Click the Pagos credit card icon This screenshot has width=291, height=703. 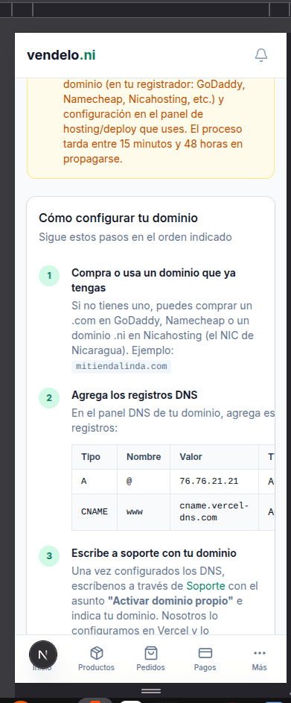click(x=205, y=653)
